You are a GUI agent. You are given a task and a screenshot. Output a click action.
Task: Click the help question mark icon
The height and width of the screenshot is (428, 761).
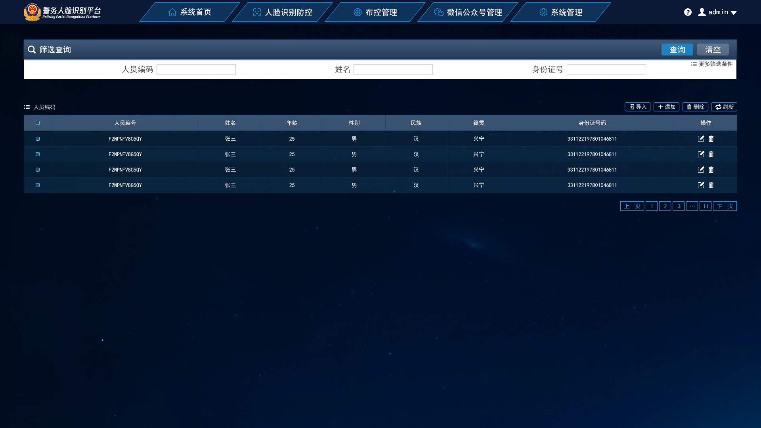[688, 12]
